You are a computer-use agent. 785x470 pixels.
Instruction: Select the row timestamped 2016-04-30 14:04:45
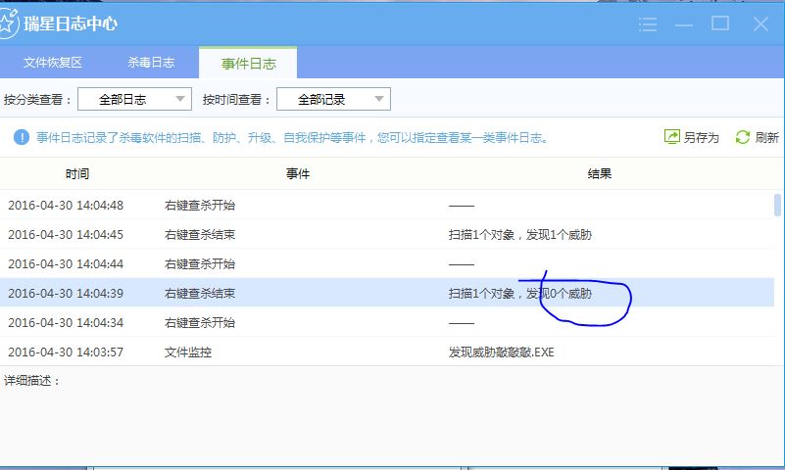[x=387, y=234]
